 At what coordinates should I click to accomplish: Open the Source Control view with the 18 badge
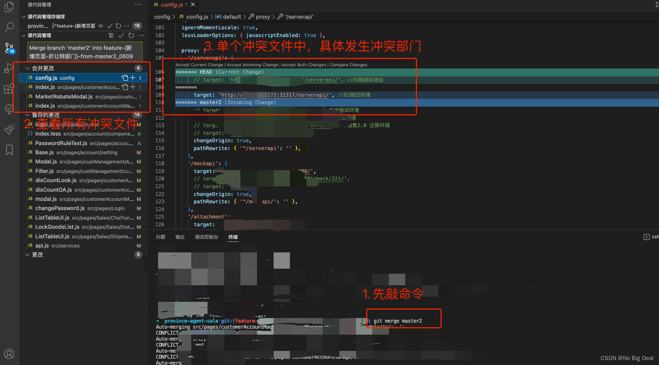click(x=9, y=48)
